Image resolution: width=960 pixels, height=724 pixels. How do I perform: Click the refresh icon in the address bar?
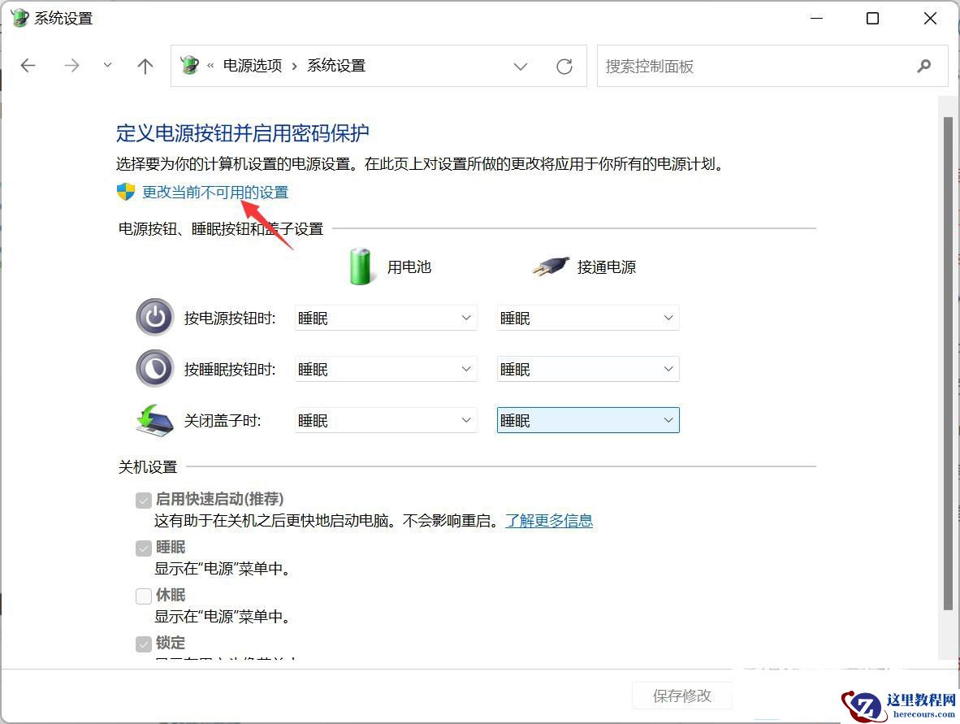point(564,67)
